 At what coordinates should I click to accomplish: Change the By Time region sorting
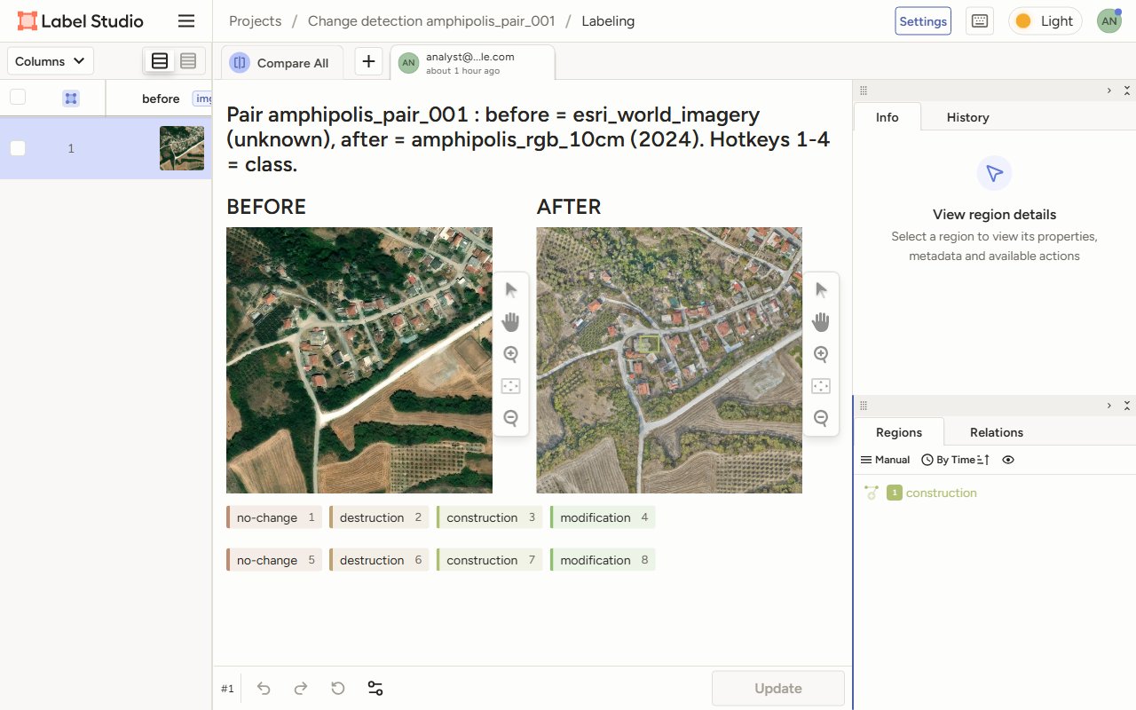pos(956,460)
